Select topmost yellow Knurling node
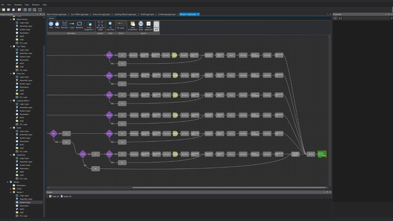Screen dimensions: 393x221 pos(174,55)
